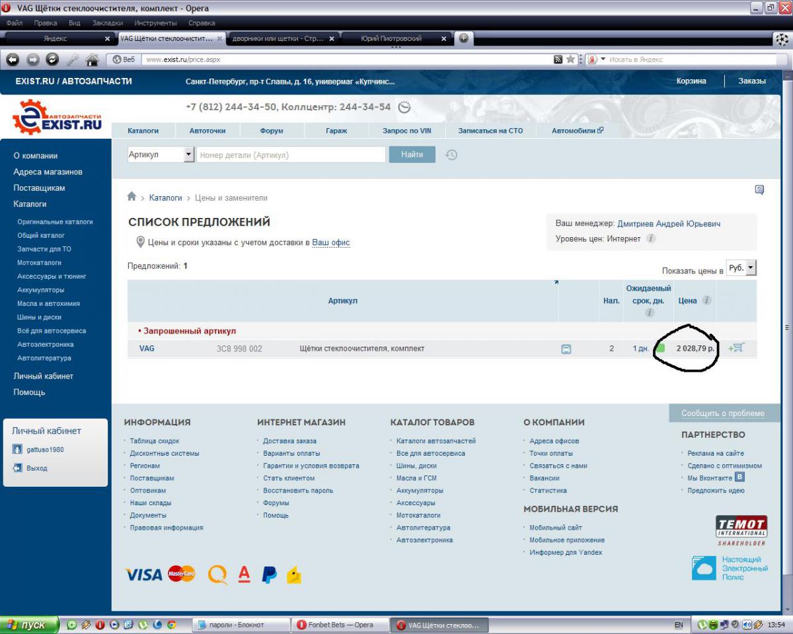Click the Найти search button
The width and height of the screenshot is (793, 634).
(x=412, y=155)
